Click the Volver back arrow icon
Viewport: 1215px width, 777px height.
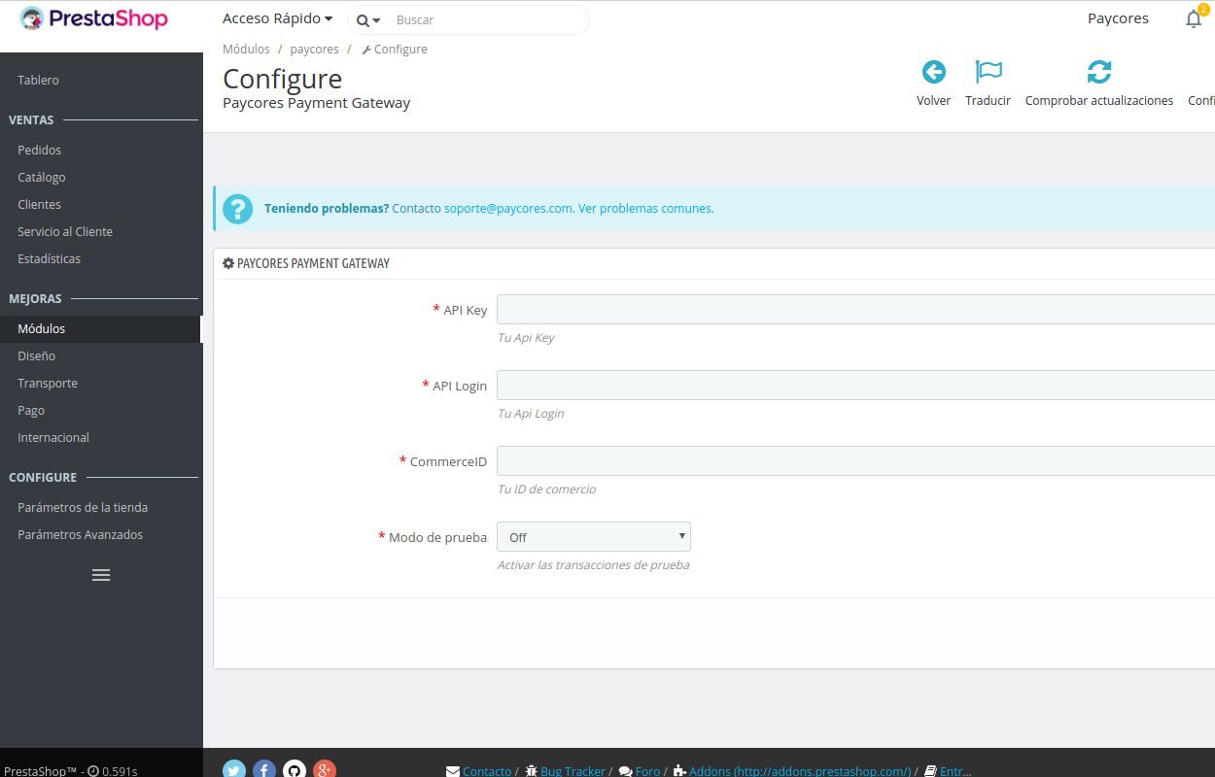[x=933, y=72]
